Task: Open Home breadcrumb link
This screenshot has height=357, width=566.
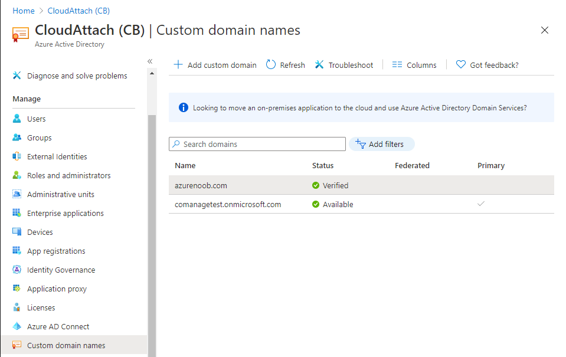Action: click(x=24, y=11)
